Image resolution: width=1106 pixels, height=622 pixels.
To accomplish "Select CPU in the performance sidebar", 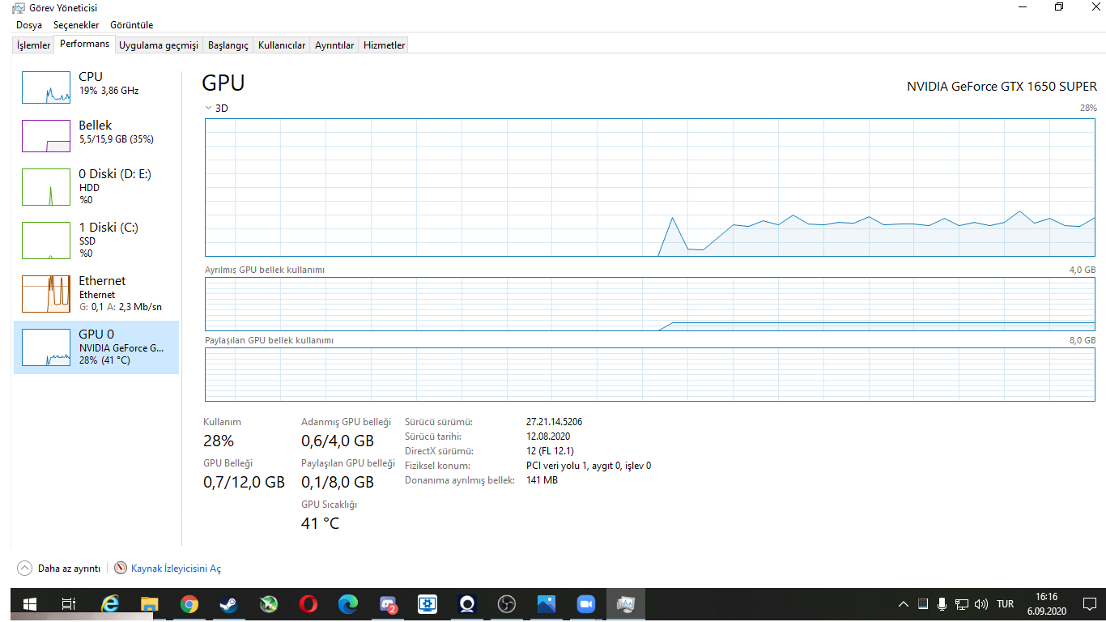I will coord(96,87).
